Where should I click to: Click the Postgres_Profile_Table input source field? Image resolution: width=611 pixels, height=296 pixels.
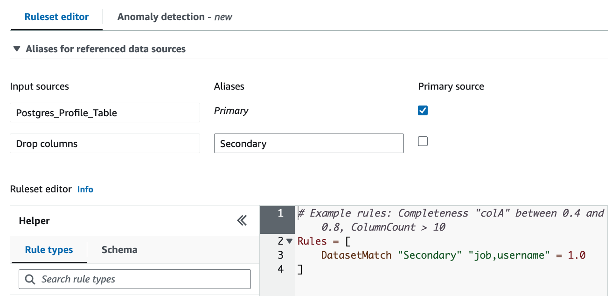(x=104, y=113)
